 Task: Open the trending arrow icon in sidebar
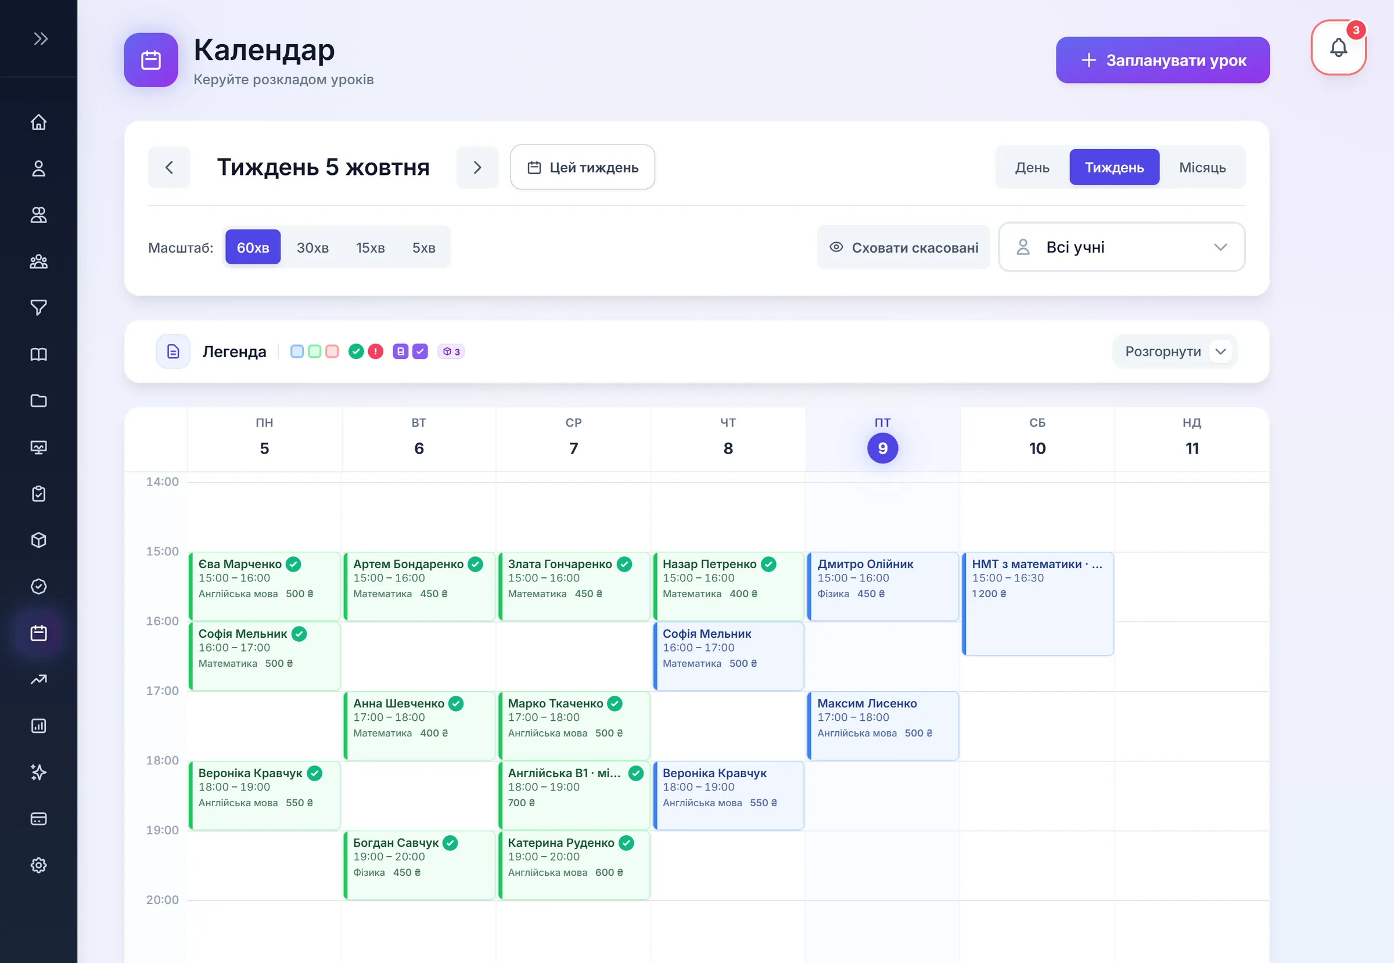[x=38, y=680]
